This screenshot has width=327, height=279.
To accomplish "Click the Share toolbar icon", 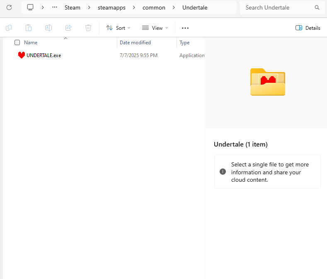I will click(x=68, y=28).
